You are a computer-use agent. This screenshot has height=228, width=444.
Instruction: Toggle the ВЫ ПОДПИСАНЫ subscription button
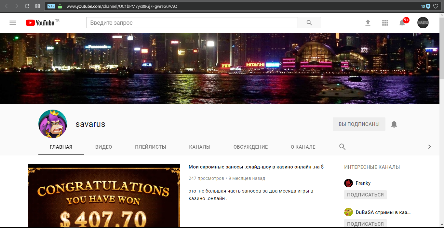359,124
